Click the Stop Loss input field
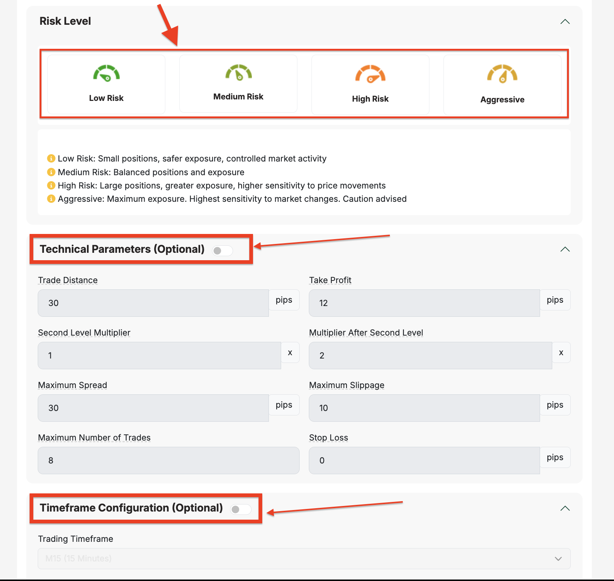The width and height of the screenshot is (614, 581). pyautogui.click(x=424, y=461)
